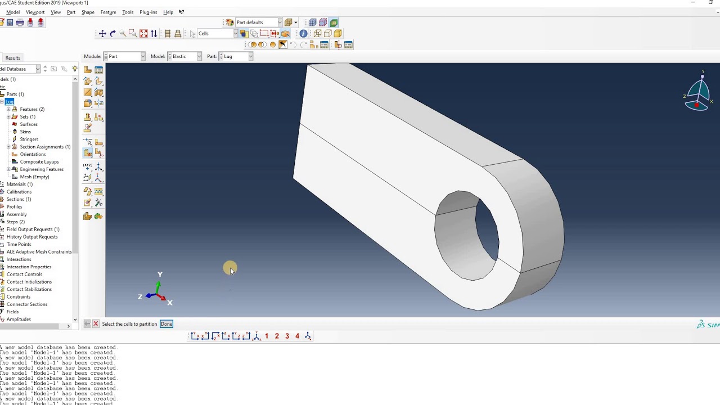This screenshot has height=405, width=720.
Task: Click the Done button
Action: 166,324
